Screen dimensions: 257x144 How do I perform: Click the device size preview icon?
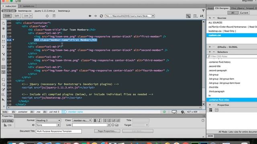click(174, 112)
